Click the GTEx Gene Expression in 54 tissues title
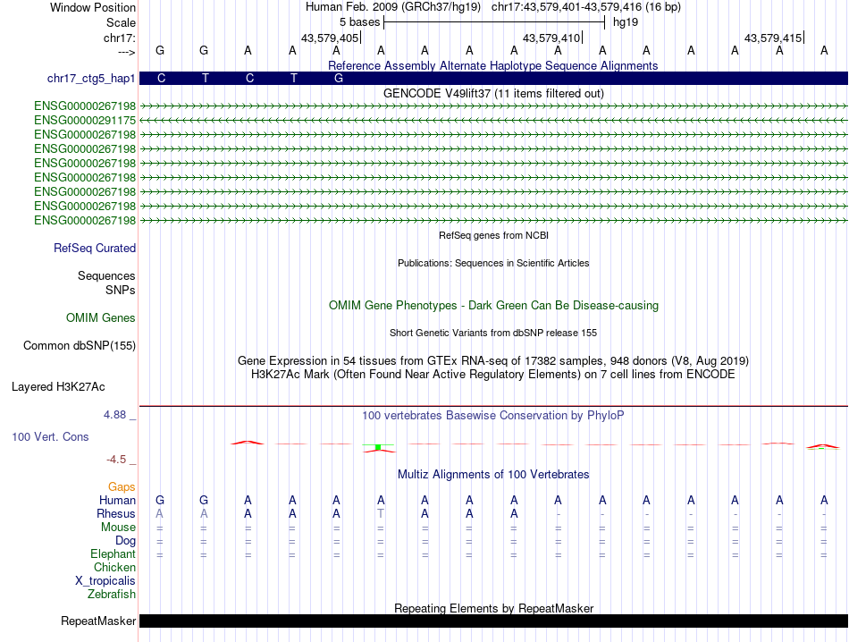 [x=493, y=361]
